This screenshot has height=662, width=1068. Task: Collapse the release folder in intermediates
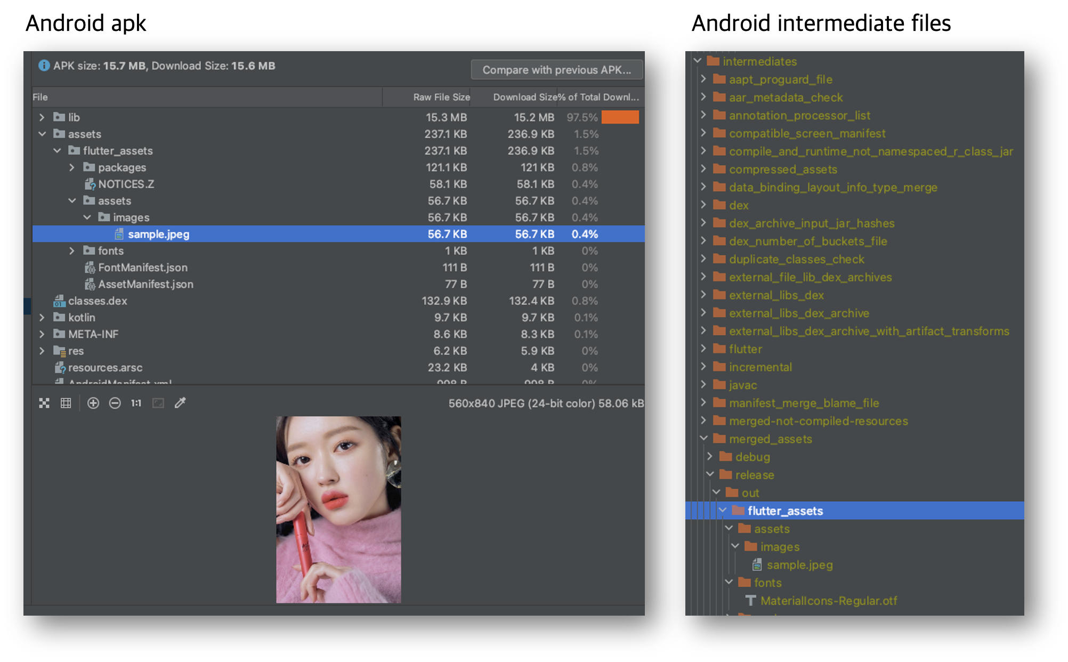click(x=710, y=474)
